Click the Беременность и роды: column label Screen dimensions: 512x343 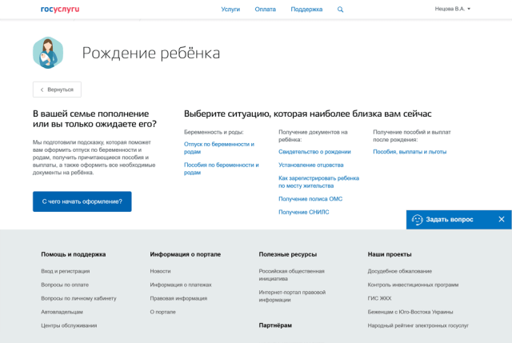tap(214, 132)
